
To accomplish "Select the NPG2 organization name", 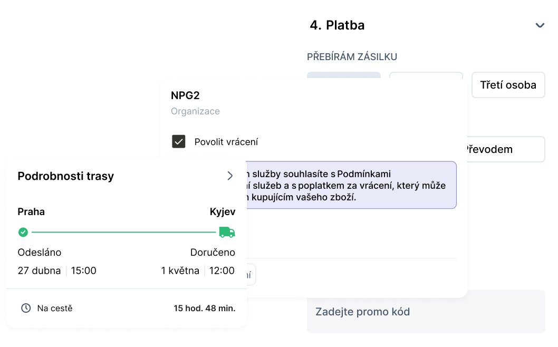I will (x=185, y=95).
